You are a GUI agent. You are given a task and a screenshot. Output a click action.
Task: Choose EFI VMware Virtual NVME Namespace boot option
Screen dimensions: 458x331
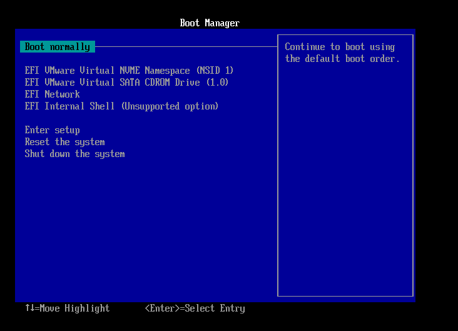[x=129, y=71]
